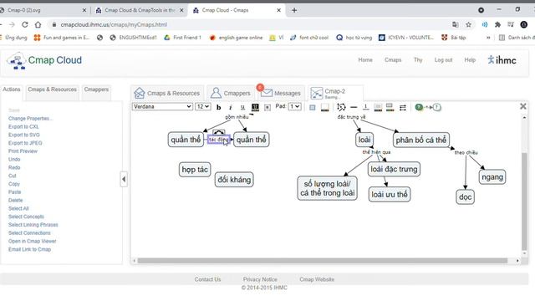Click Email Link to Cmap
The width and height of the screenshot is (535, 301).
[x=30, y=249]
